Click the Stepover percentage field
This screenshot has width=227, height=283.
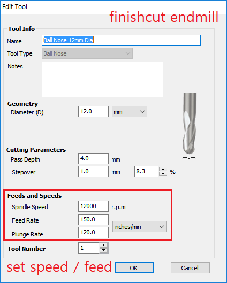[x=147, y=172]
